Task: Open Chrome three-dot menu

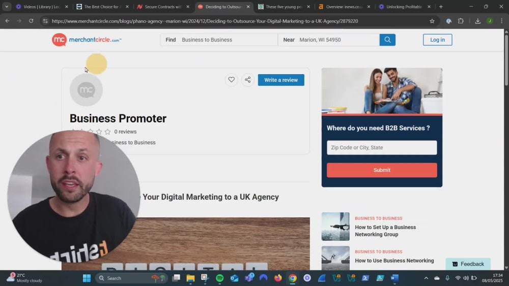Action: point(501,21)
